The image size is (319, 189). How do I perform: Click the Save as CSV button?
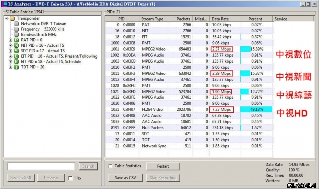coord(125,178)
